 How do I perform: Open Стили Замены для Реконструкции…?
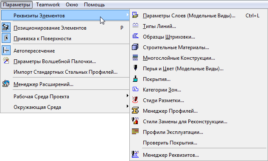pyautogui.click(x=185, y=122)
